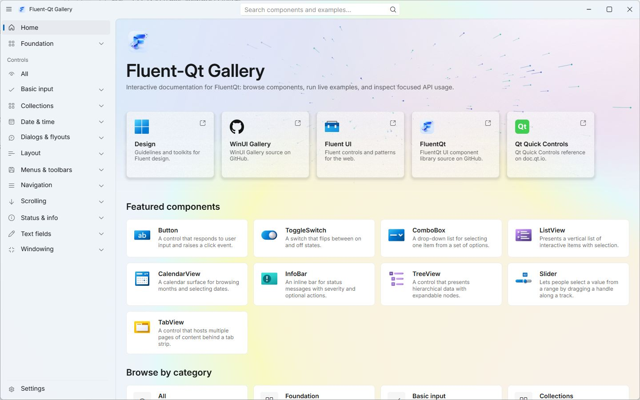Open the Fluent UI card
The image size is (640, 400).
click(360, 144)
